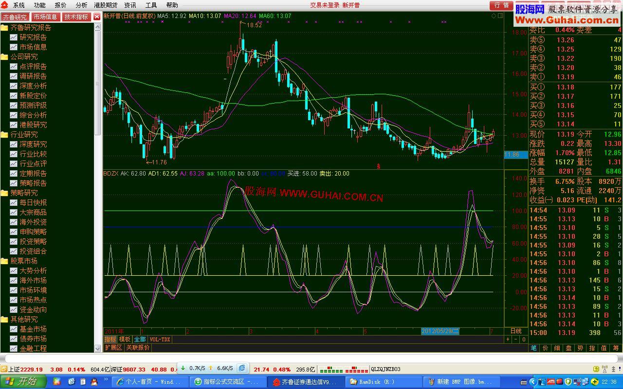
Task: Select the 模板 tab below chart
Action: pyautogui.click(x=125, y=339)
